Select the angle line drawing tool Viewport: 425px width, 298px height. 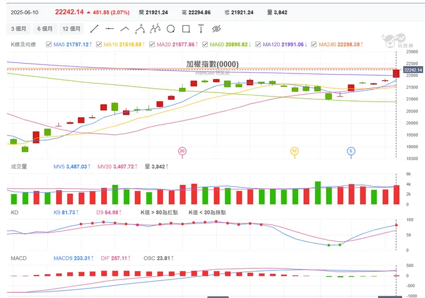pyautogui.click(x=125, y=29)
